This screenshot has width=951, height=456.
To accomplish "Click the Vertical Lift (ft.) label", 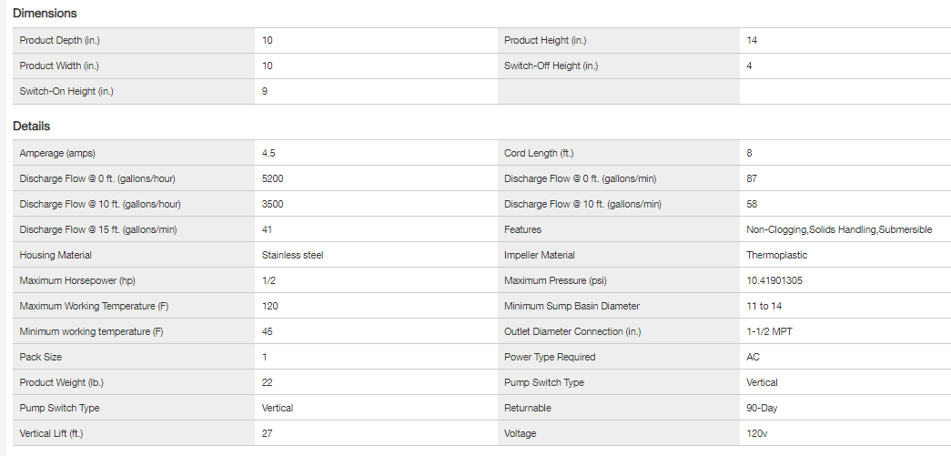I will click(x=57, y=433).
